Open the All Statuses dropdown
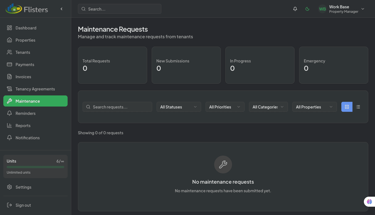The width and height of the screenshot is (375, 215). tap(179, 107)
